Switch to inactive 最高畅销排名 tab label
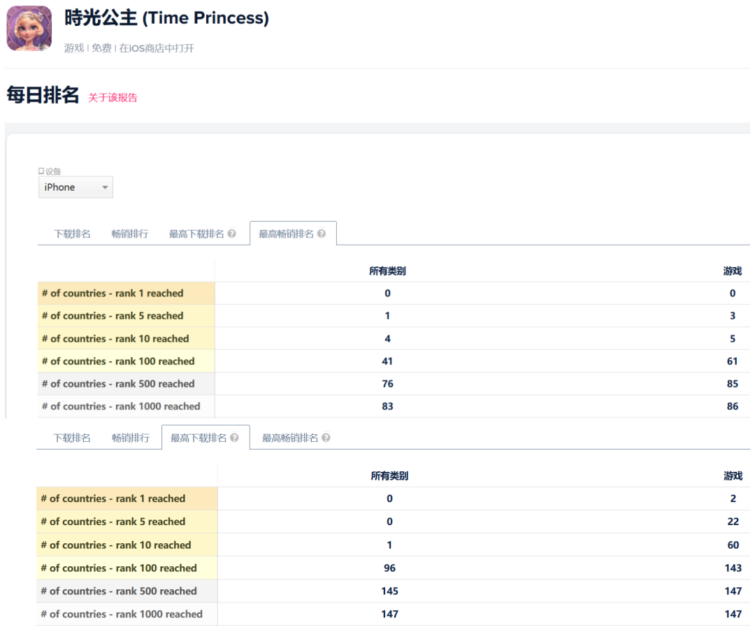This screenshot has height=632, width=755. (x=290, y=438)
